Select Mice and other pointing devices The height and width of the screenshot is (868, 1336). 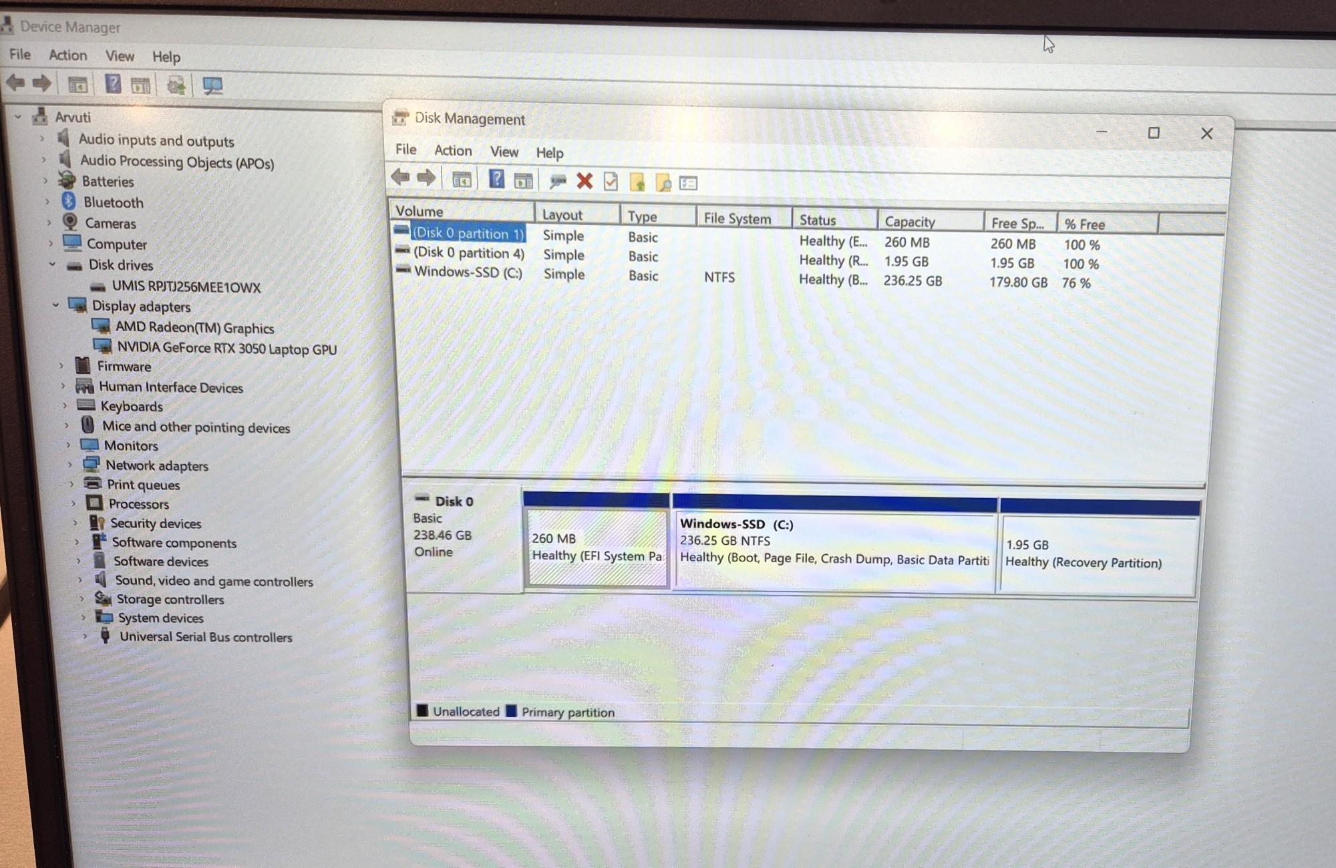pyautogui.click(x=196, y=427)
